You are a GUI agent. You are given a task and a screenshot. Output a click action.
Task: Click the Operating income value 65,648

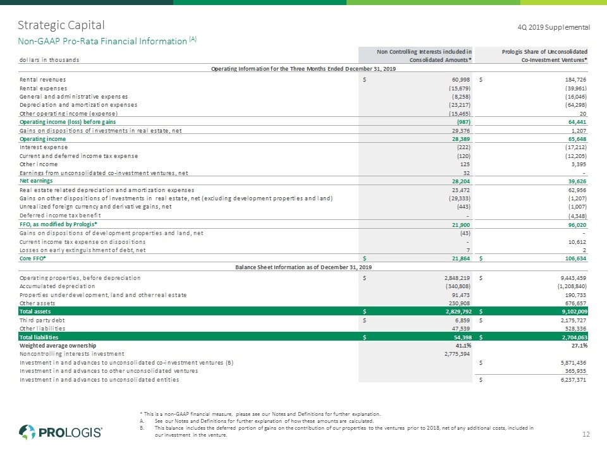coord(577,139)
